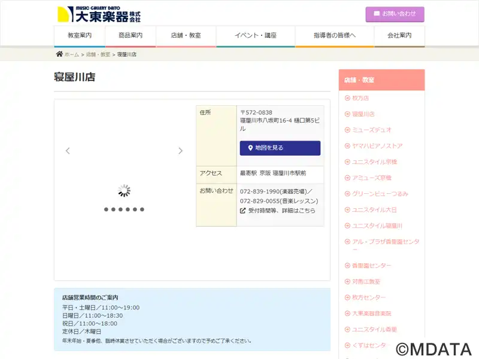Screen dimensions: 479x359
Task: Click the 地図を見る map button
Action: click(x=280, y=148)
